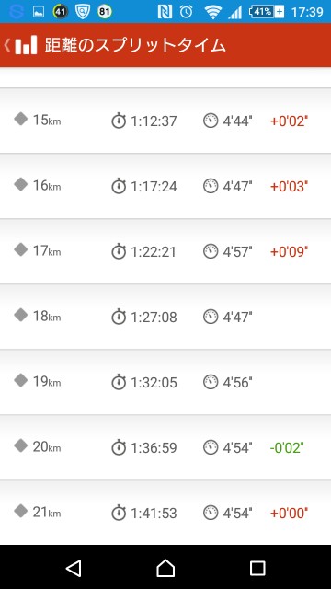
Task: Tap the Android home navigation button
Action: point(165,568)
